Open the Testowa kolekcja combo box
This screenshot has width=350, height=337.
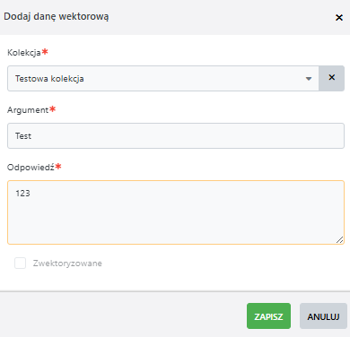pos(163,78)
